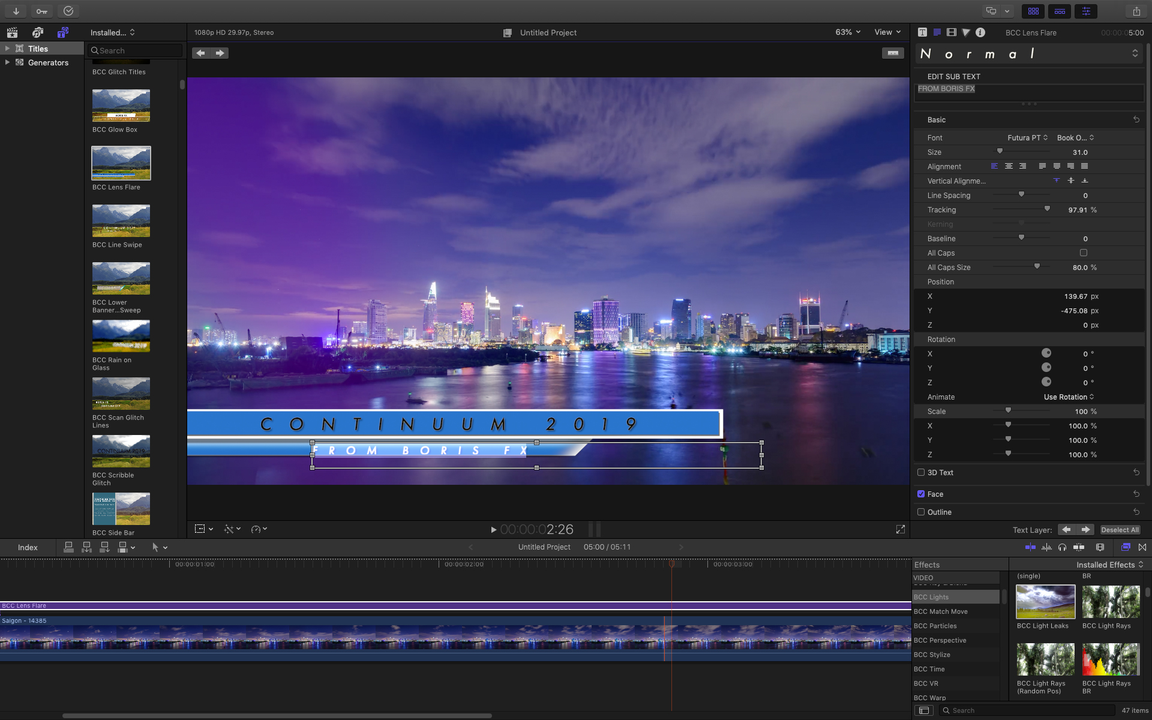Image resolution: width=1152 pixels, height=720 pixels.
Task: Show the Libraries sidebar clapperboard icon
Action: 12,32
